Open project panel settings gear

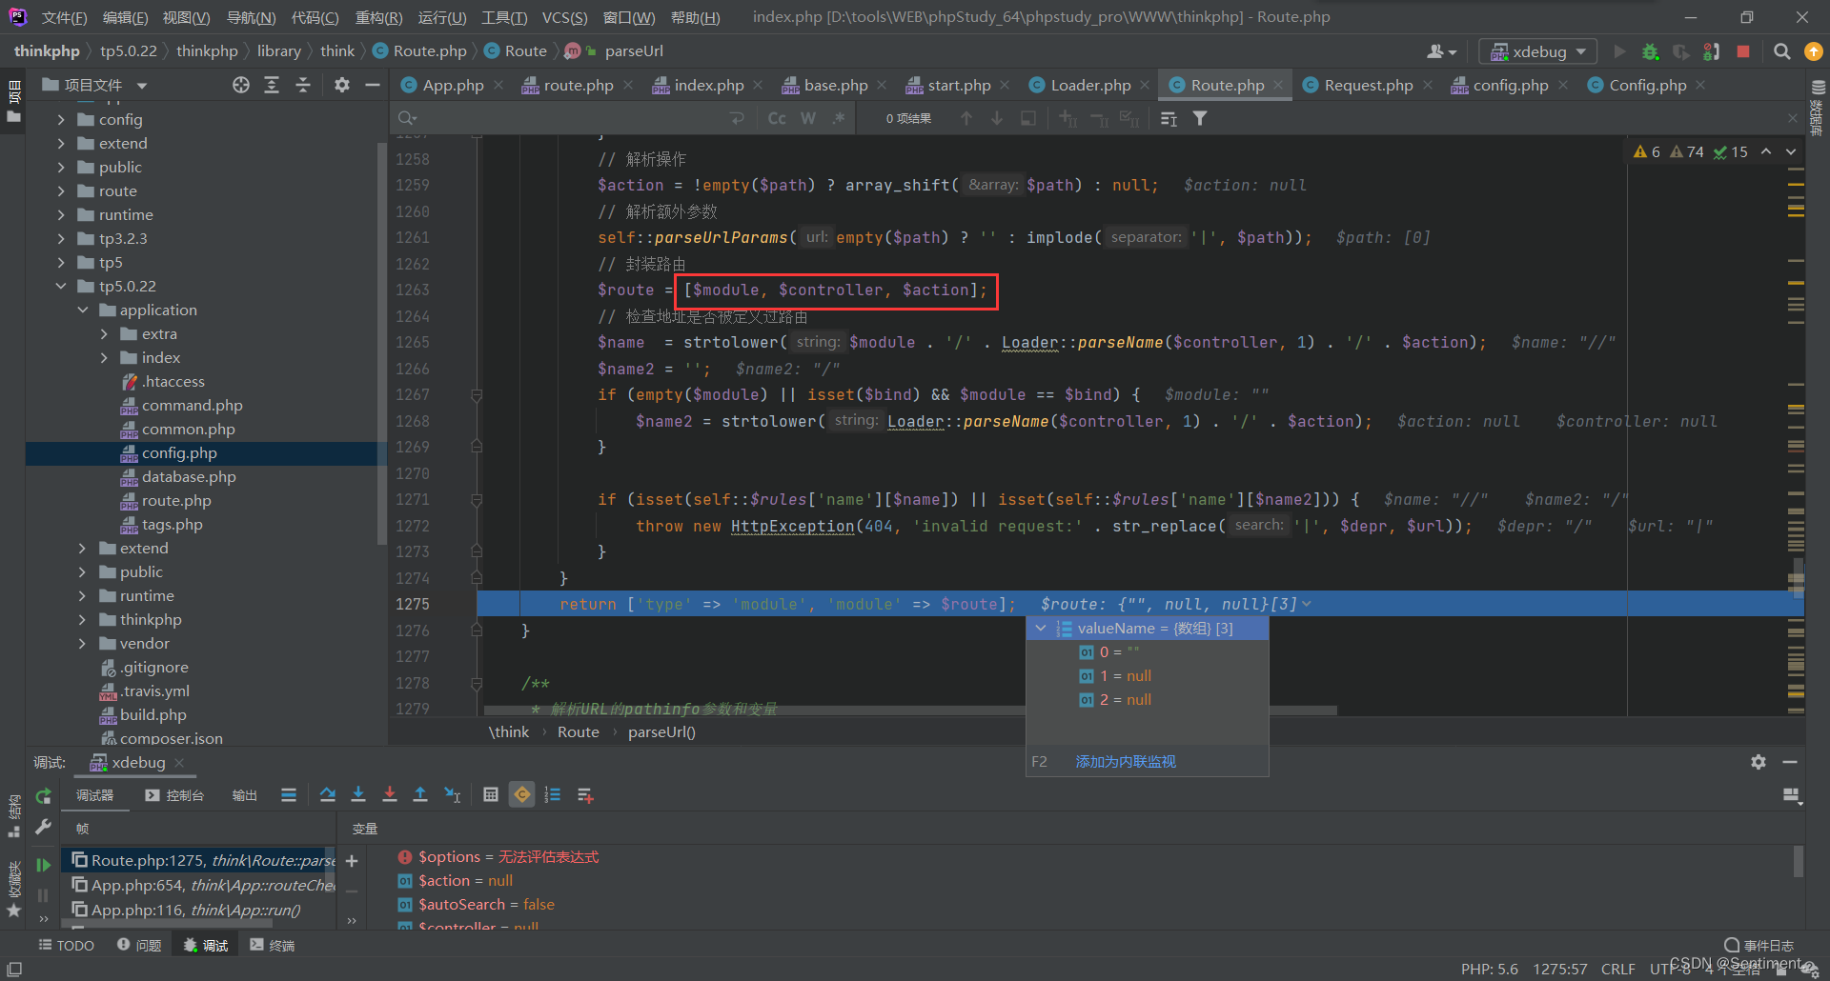[342, 85]
